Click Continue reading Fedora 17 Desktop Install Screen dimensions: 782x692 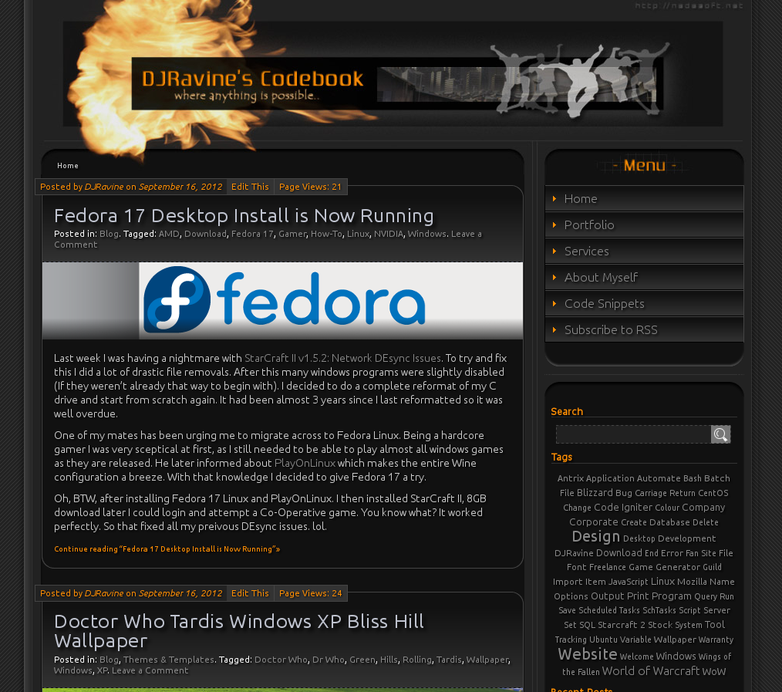click(x=167, y=549)
